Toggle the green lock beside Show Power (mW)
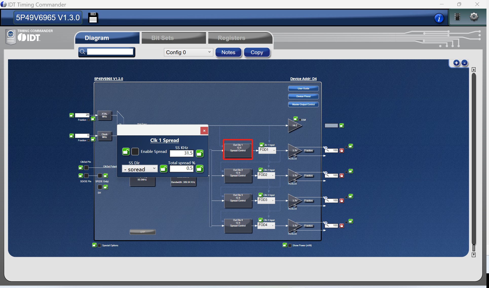489x288 pixels. pyautogui.click(x=285, y=245)
